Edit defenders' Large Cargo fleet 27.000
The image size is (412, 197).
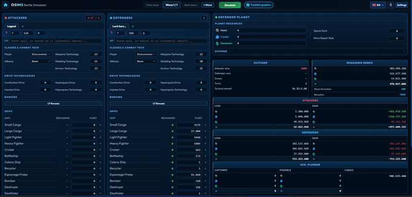[189, 131]
